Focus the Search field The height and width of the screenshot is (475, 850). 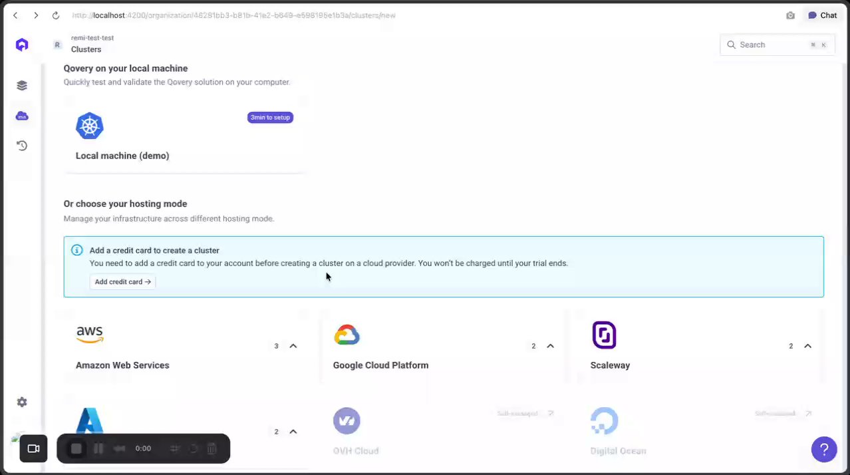[777, 45]
